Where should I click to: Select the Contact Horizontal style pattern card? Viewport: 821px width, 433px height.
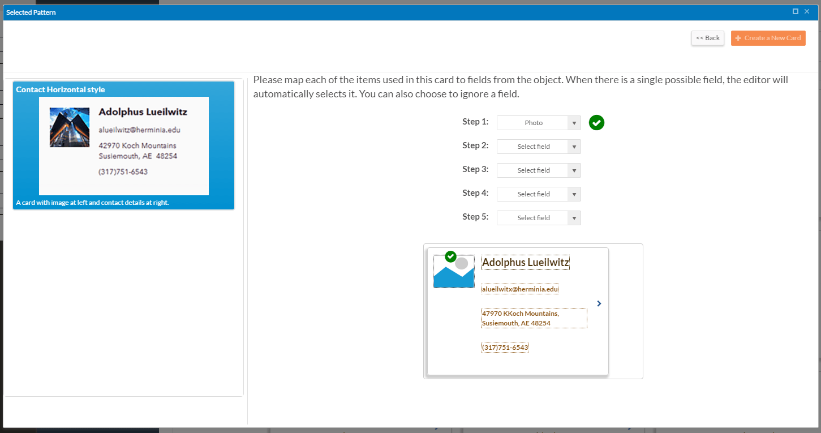click(x=123, y=145)
